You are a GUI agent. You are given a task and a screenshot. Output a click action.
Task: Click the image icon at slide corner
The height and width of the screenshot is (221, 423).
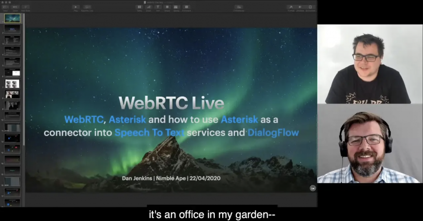tap(313, 188)
